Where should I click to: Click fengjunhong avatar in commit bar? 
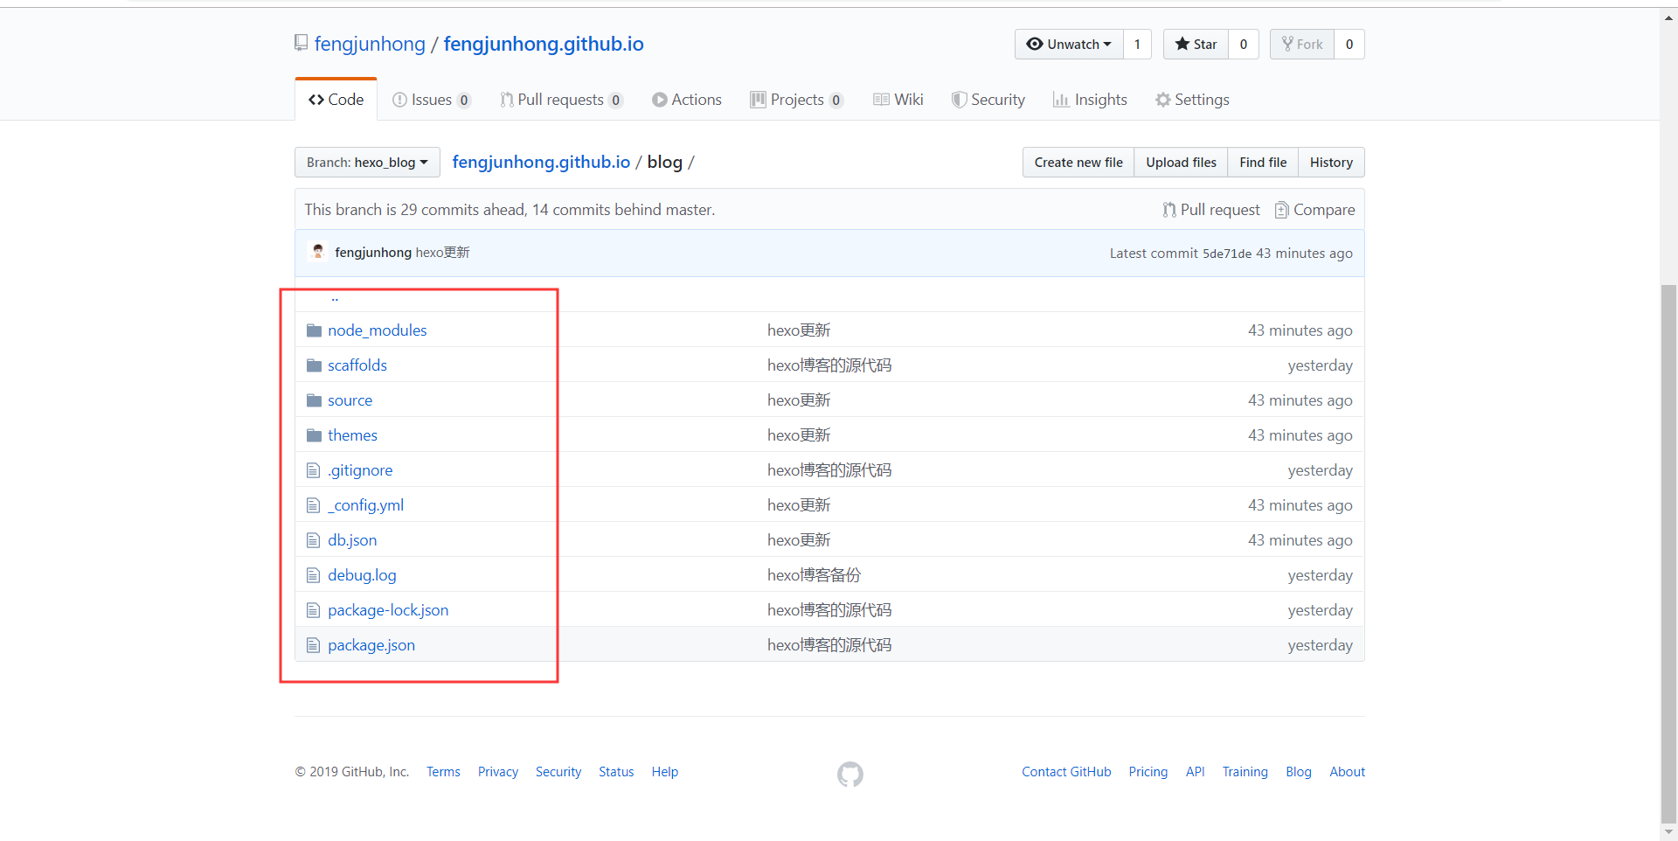click(x=318, y=252)
